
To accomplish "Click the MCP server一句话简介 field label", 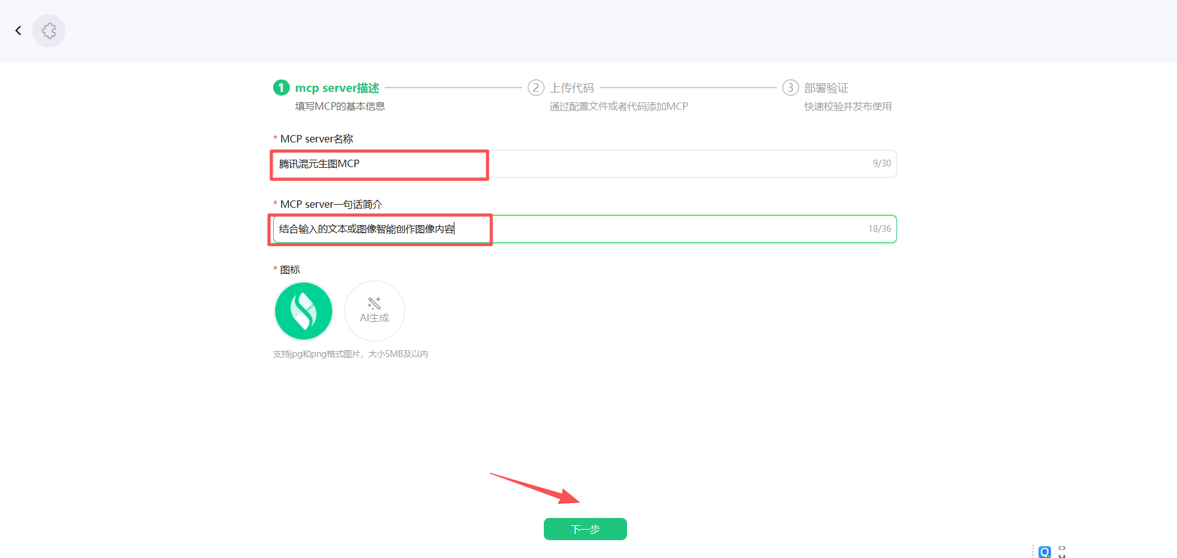I will 331,204.
